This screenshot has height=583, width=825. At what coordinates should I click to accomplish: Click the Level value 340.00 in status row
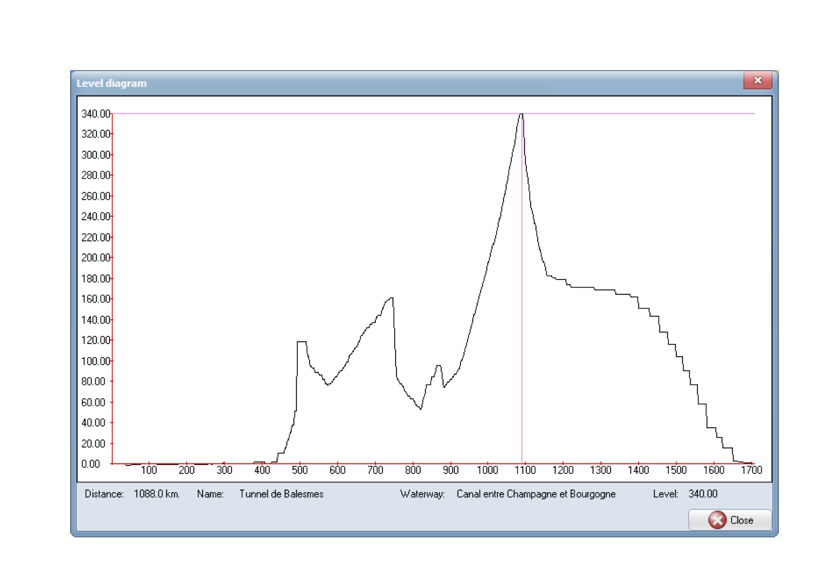[x=703, y=494]
